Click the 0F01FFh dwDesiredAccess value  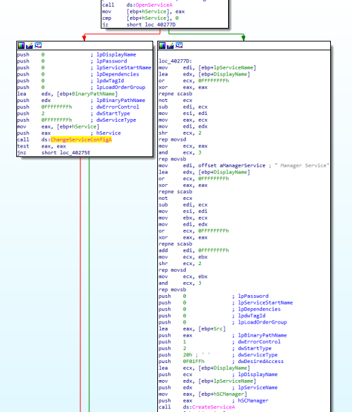coord(193,361)
